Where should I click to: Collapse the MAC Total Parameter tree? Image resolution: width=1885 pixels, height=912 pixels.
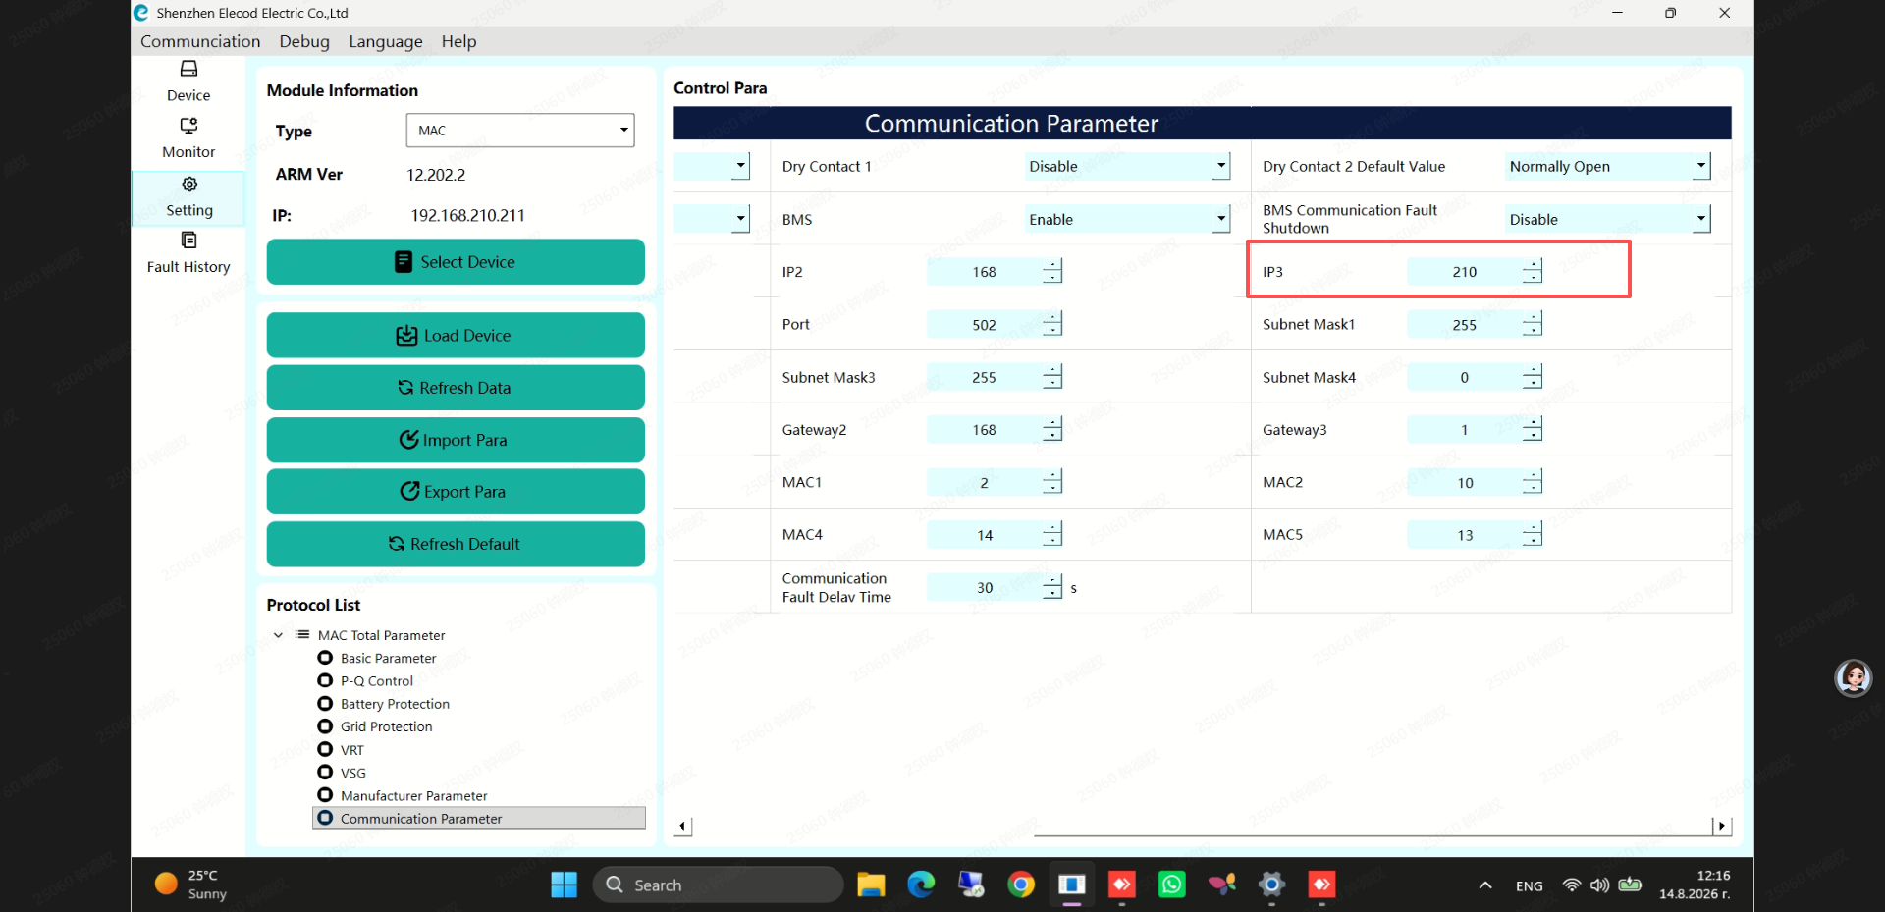[x=278, y=635]
